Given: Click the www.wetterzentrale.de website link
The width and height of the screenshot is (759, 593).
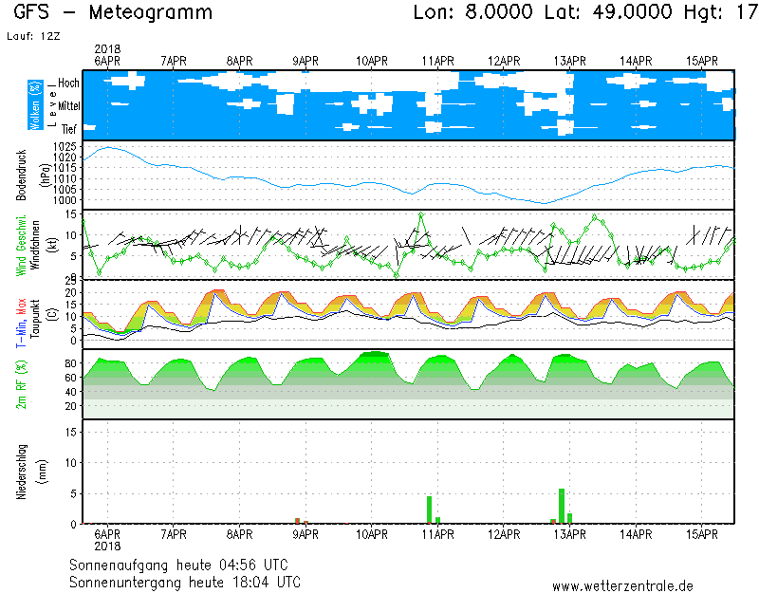Looking at the screenshot, I should click(621, 585).
